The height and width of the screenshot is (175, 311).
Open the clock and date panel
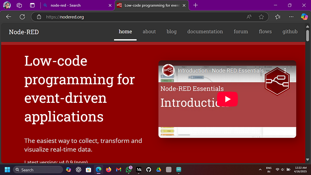tap(300, 170)
